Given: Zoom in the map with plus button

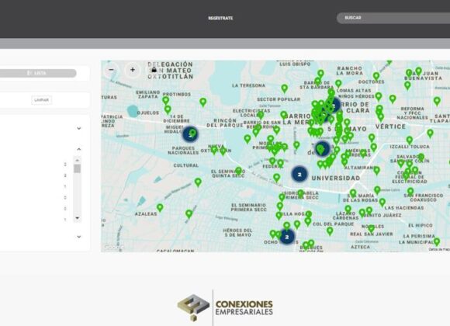Looking at the screenshot, I should [133, 70].
